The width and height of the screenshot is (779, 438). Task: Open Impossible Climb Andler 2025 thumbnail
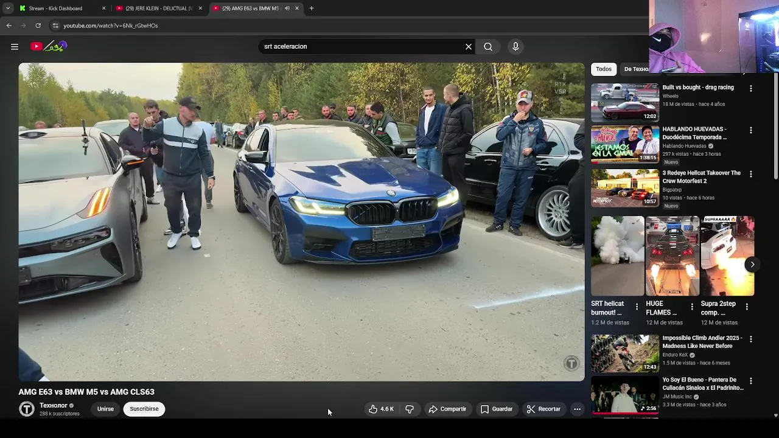point(625,353)
